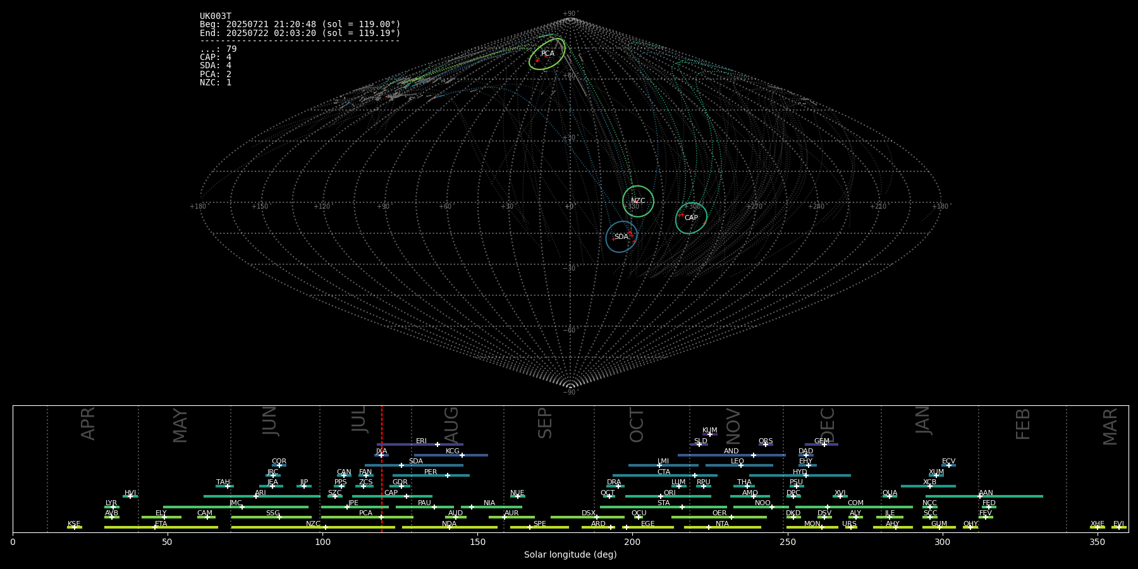Click the 'PCA: 2' count in legend
1138x569 pixels.
(x=216, y=74)
